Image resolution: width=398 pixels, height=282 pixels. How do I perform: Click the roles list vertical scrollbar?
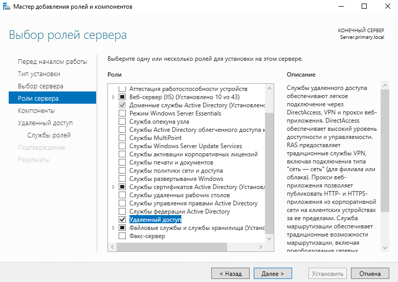(x=270, y=163)
